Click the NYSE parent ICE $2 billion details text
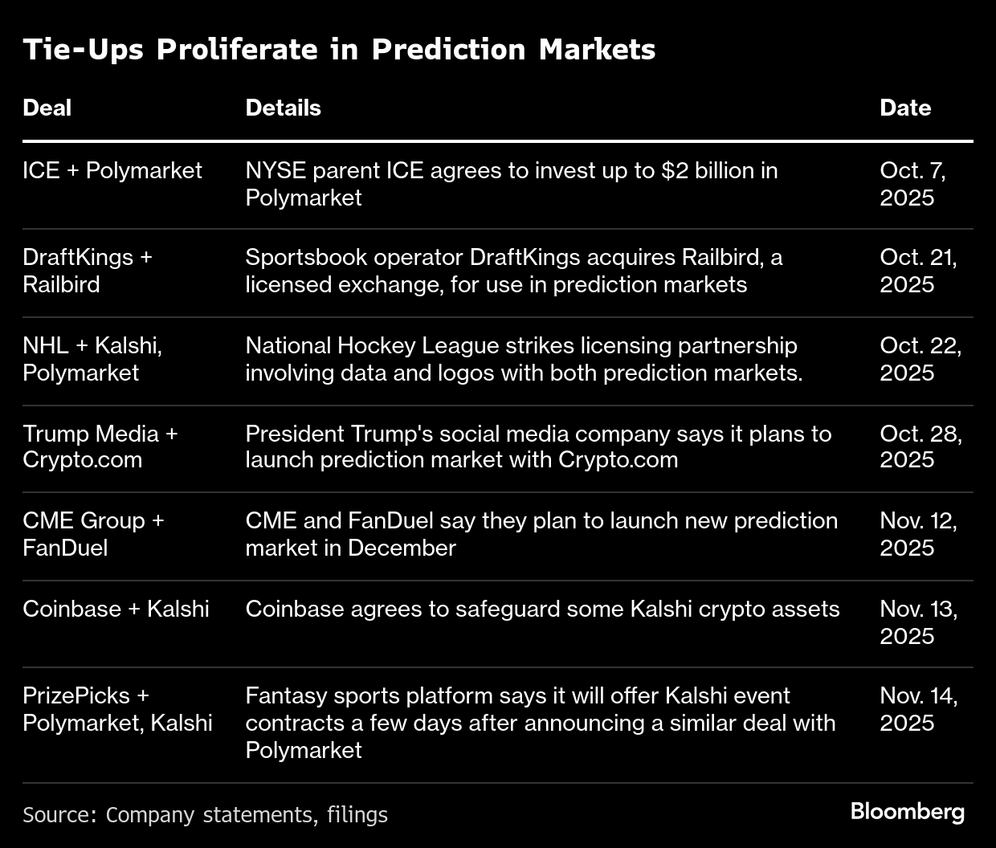Viewport: 996px width, 848px height. click(x=511, y=184)
